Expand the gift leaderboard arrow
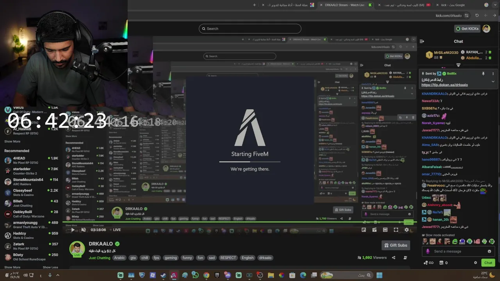Image resolution: width=500 pixels, height=281 pixels. (458, 65)
